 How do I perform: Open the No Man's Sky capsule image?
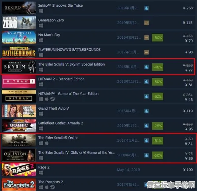pyautogui.click(x=19, y=37)
